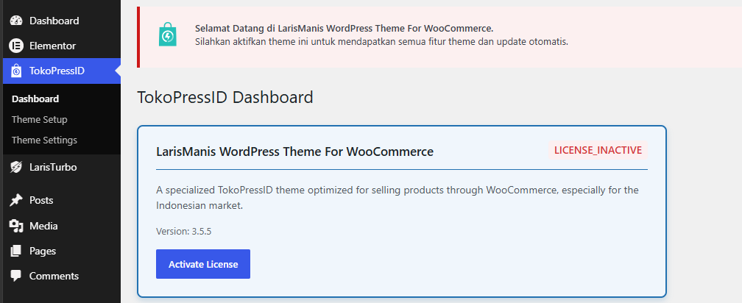Image resolution: width=742 pixels, height=303 pixels.
Task: Click the LarisManis WordPress Theme card title
Action: [x=294, y=151]
